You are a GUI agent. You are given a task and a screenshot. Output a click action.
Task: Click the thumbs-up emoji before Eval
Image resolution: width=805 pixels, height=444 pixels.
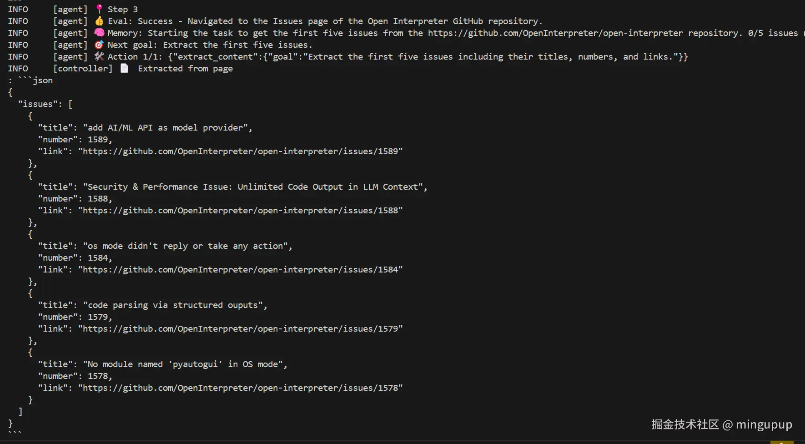coord(99,21)
